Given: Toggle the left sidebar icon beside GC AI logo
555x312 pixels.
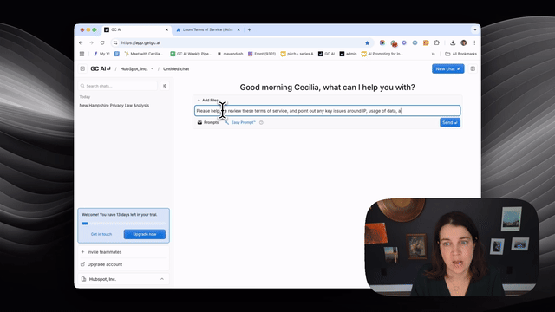Looking at the screenshot, I should coord(82,68).
